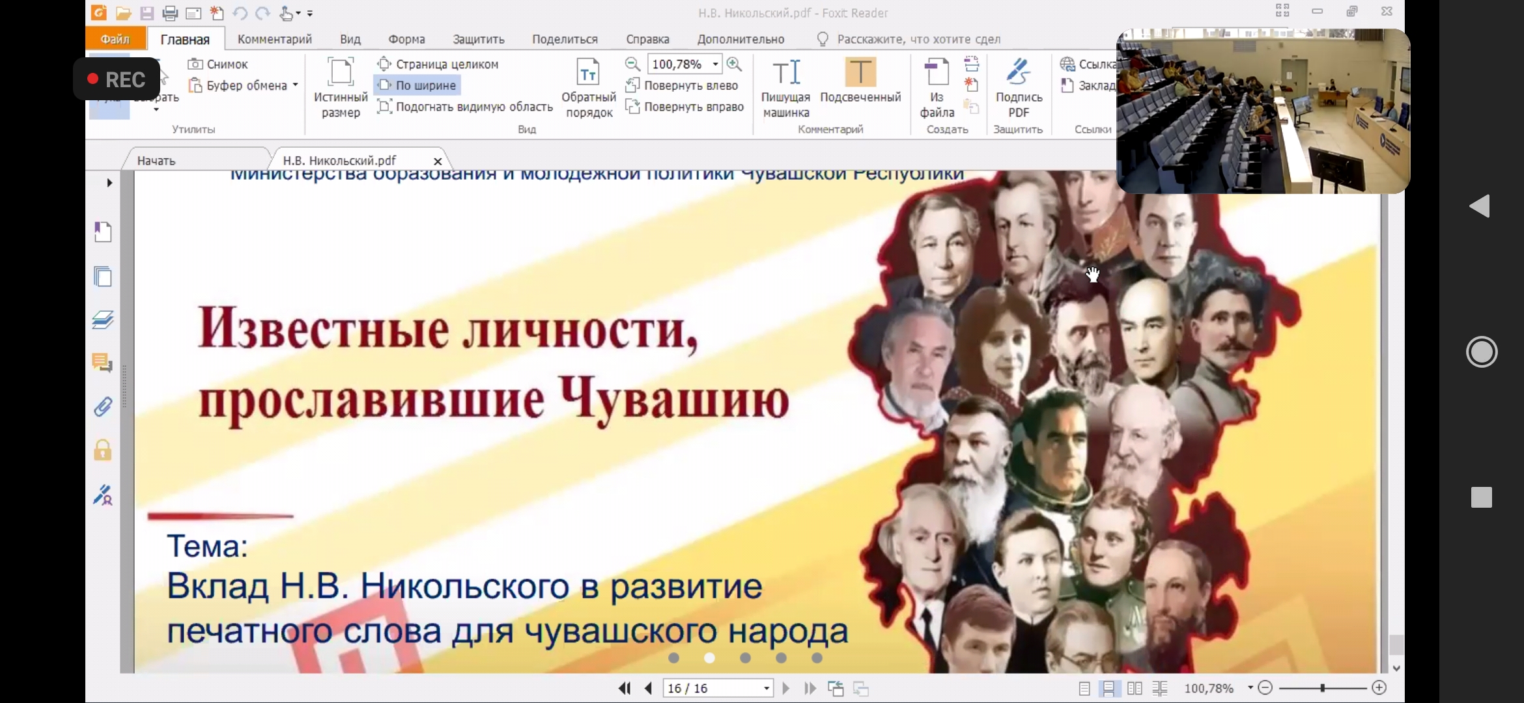Set view to Истинный размер
1524x703 pixels.
(x=341, y=88)
